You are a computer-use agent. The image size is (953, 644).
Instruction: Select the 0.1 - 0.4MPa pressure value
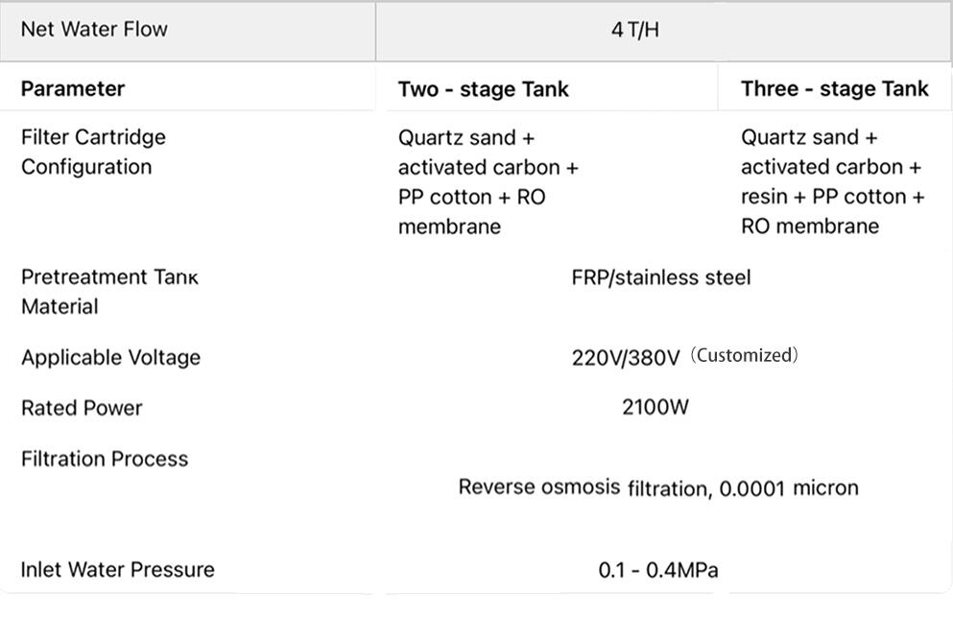click(657, 570)
